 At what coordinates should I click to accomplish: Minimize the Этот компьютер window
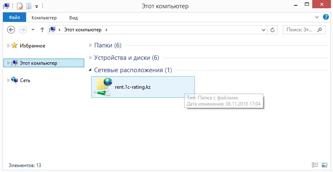coord(295,5)
